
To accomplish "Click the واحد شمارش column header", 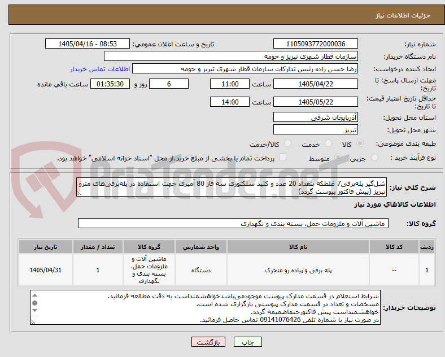I will (x=201, y=247).
